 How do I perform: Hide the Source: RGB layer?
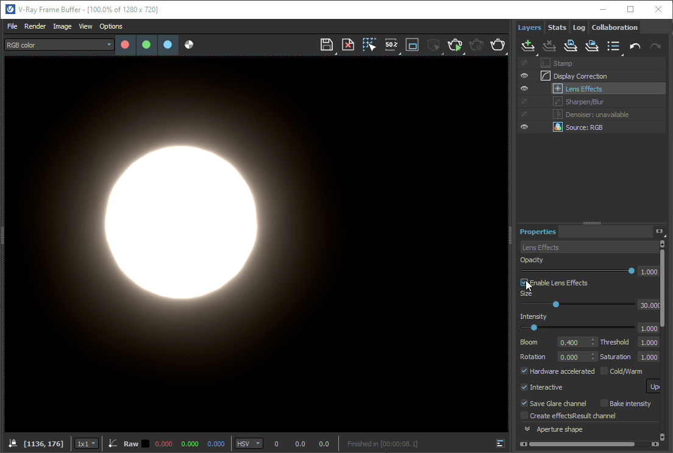pos(524,127)
